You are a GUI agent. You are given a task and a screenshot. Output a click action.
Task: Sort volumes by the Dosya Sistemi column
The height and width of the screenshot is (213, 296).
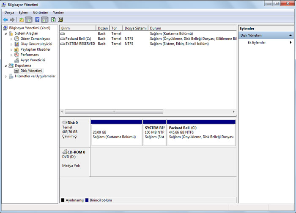click(135, 28)
